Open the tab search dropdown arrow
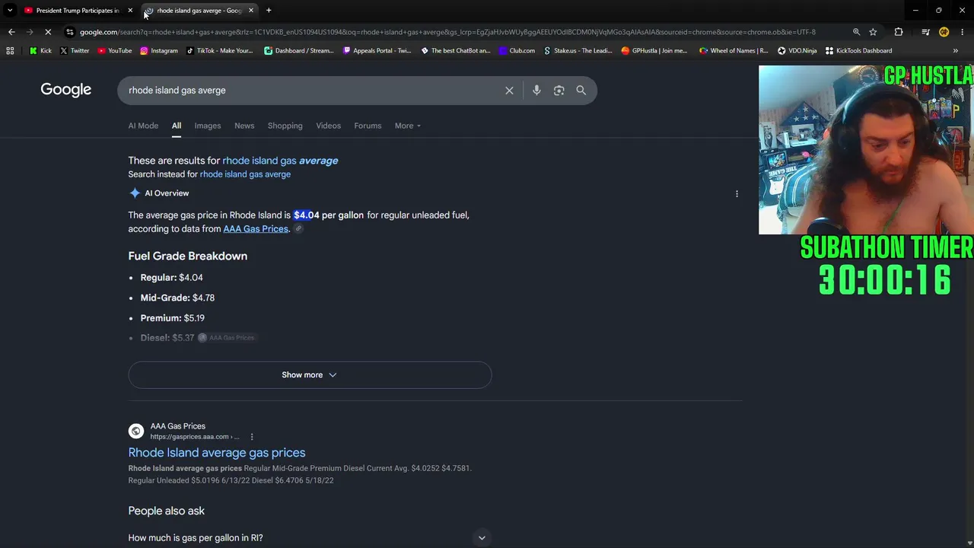Image resolution: width=974 pixels, height=548 pixels. click(10, 11)
